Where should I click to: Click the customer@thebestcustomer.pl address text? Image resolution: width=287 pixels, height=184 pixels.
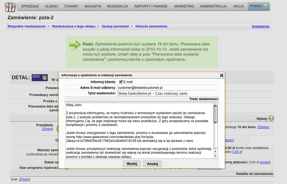click(x=140, y=88)
